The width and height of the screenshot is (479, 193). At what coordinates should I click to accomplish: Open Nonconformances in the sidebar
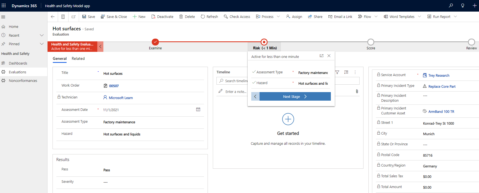23,81
